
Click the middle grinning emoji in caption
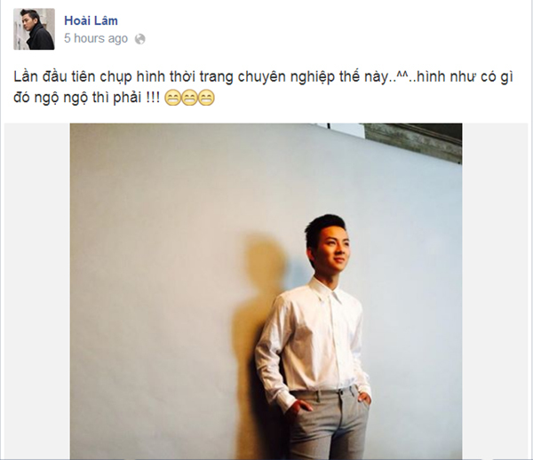[189, 99]
